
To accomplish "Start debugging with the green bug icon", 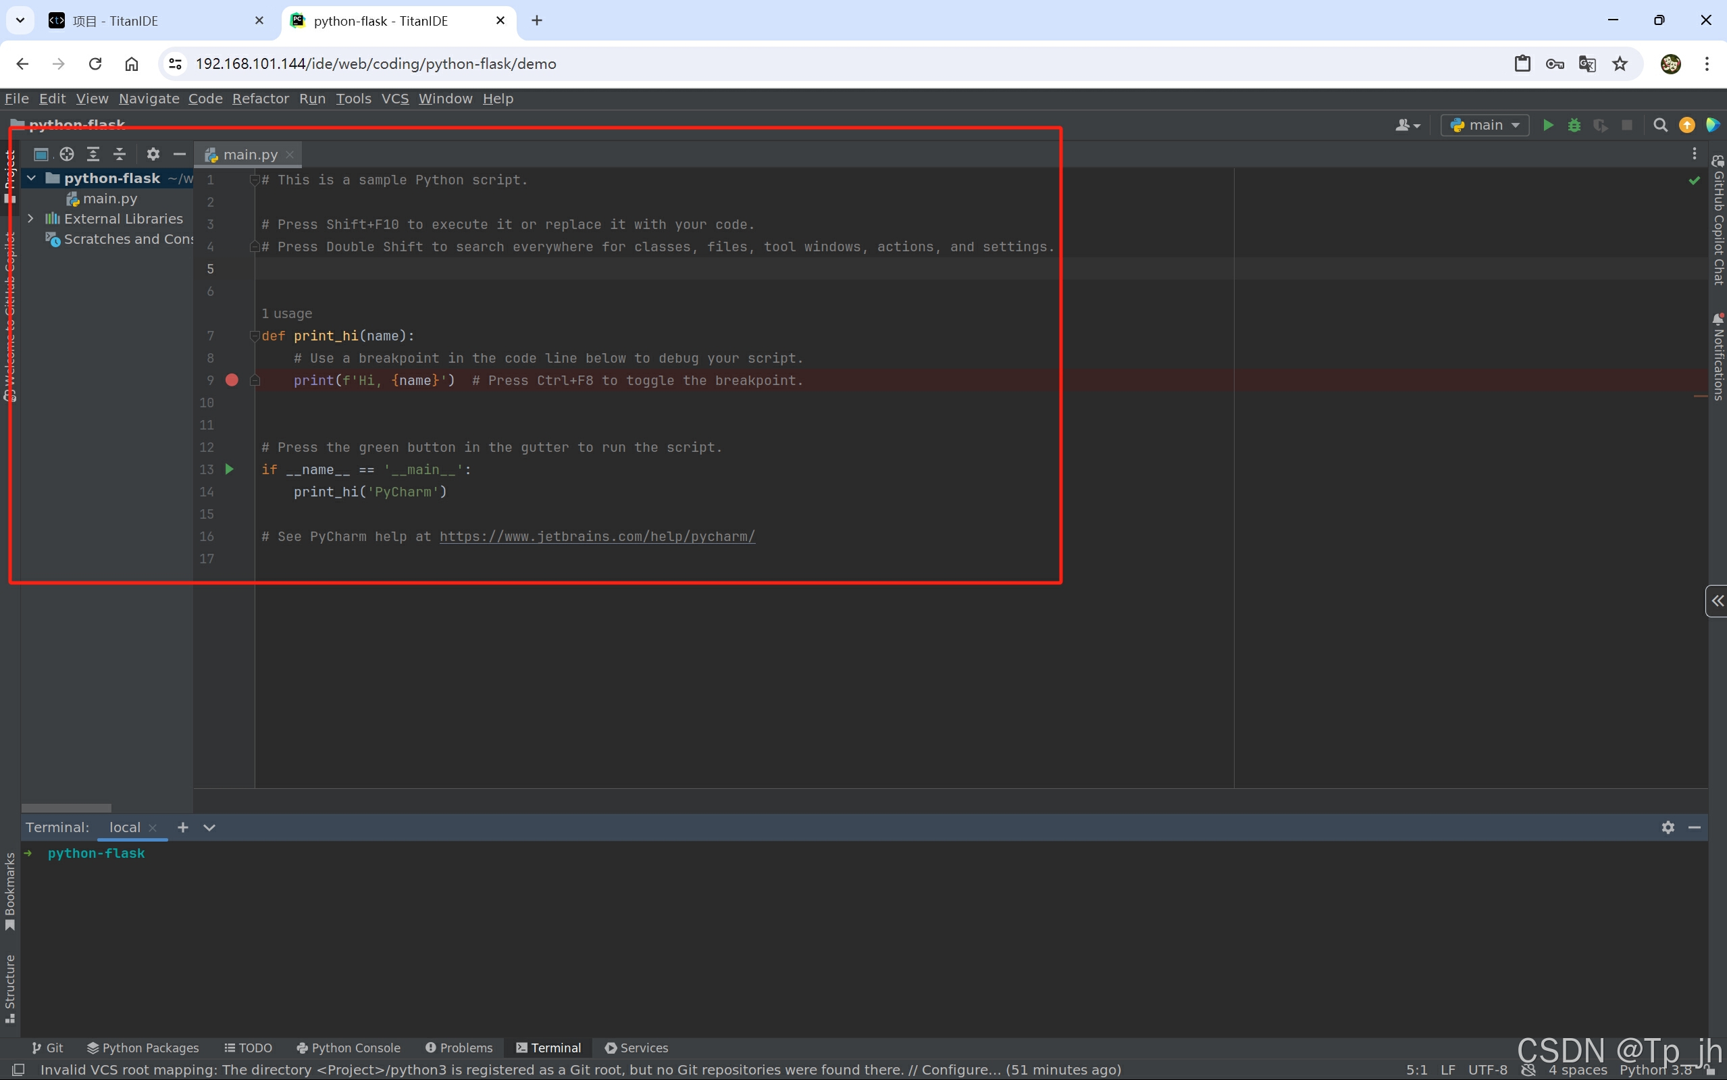I will click(x=1574, y=125).
